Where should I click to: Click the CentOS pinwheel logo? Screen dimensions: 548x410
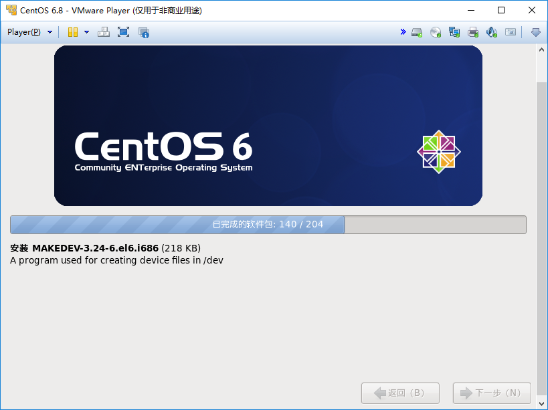click(x=439, y=152)
